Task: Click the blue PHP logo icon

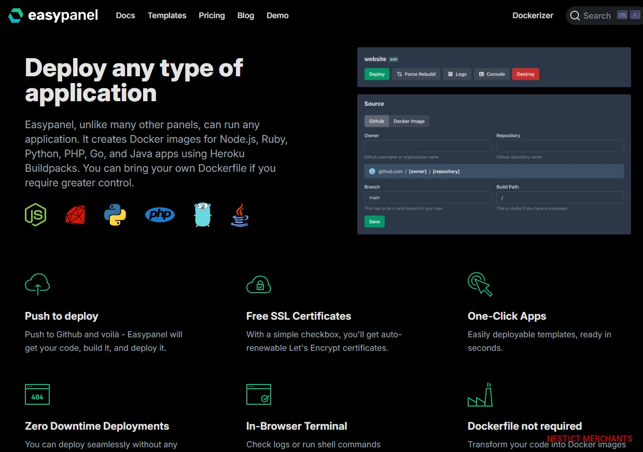Action: (160, 214)
